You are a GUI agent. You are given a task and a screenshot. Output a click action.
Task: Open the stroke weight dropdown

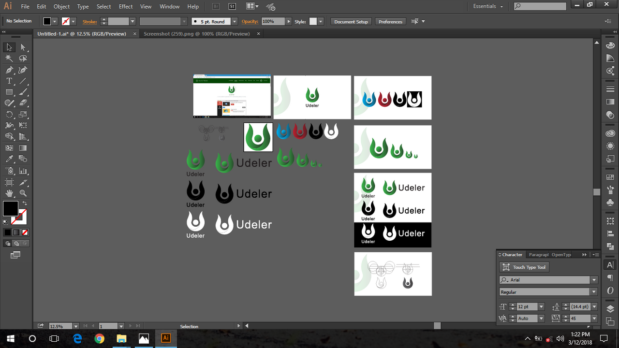coord(132,22)
